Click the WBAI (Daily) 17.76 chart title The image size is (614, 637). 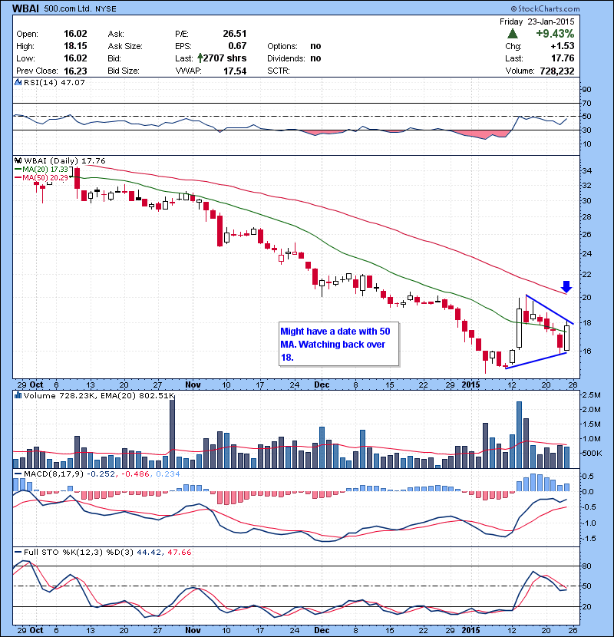[64, 161]
